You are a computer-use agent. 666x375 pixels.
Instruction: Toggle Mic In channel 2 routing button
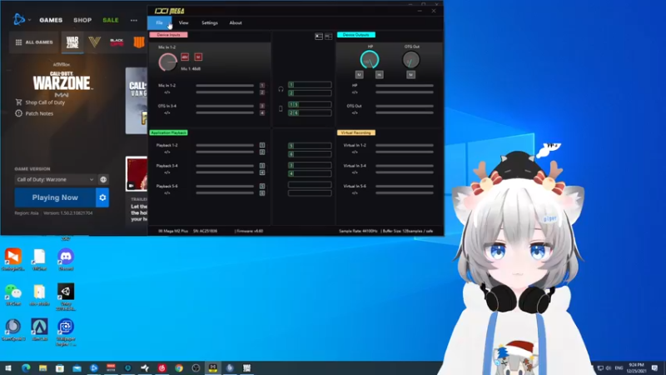coord(262,92)
